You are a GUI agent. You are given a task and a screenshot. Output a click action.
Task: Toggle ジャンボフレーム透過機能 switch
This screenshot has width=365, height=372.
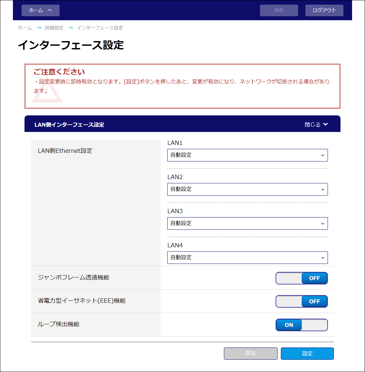tap(301, 278)
